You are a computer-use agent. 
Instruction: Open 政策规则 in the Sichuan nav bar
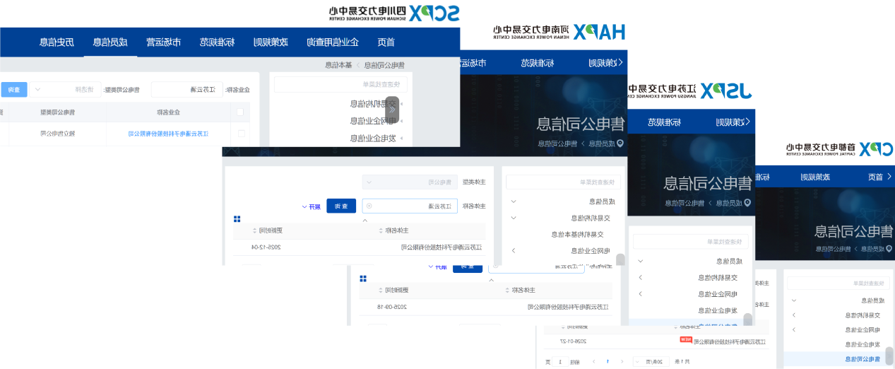[x=271, y=42]
